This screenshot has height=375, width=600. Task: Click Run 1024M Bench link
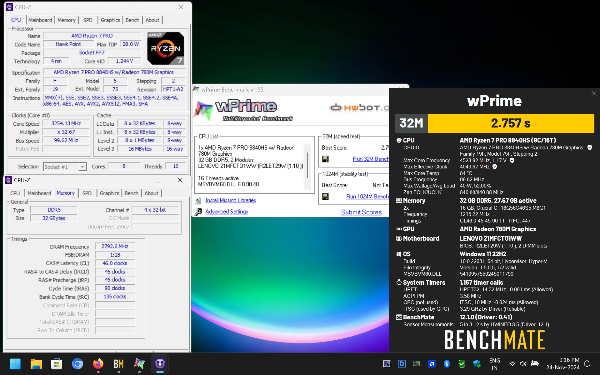(x=367, y=197)
